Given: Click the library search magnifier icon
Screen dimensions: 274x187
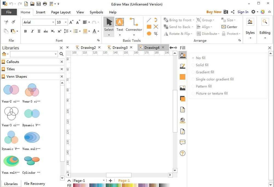Looking at the screenshot, I should (61, 54).
